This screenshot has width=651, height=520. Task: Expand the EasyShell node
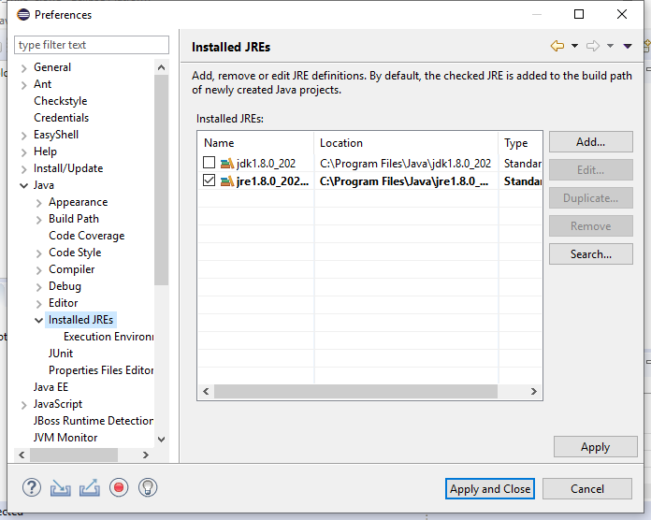click(x=24, y=136)
